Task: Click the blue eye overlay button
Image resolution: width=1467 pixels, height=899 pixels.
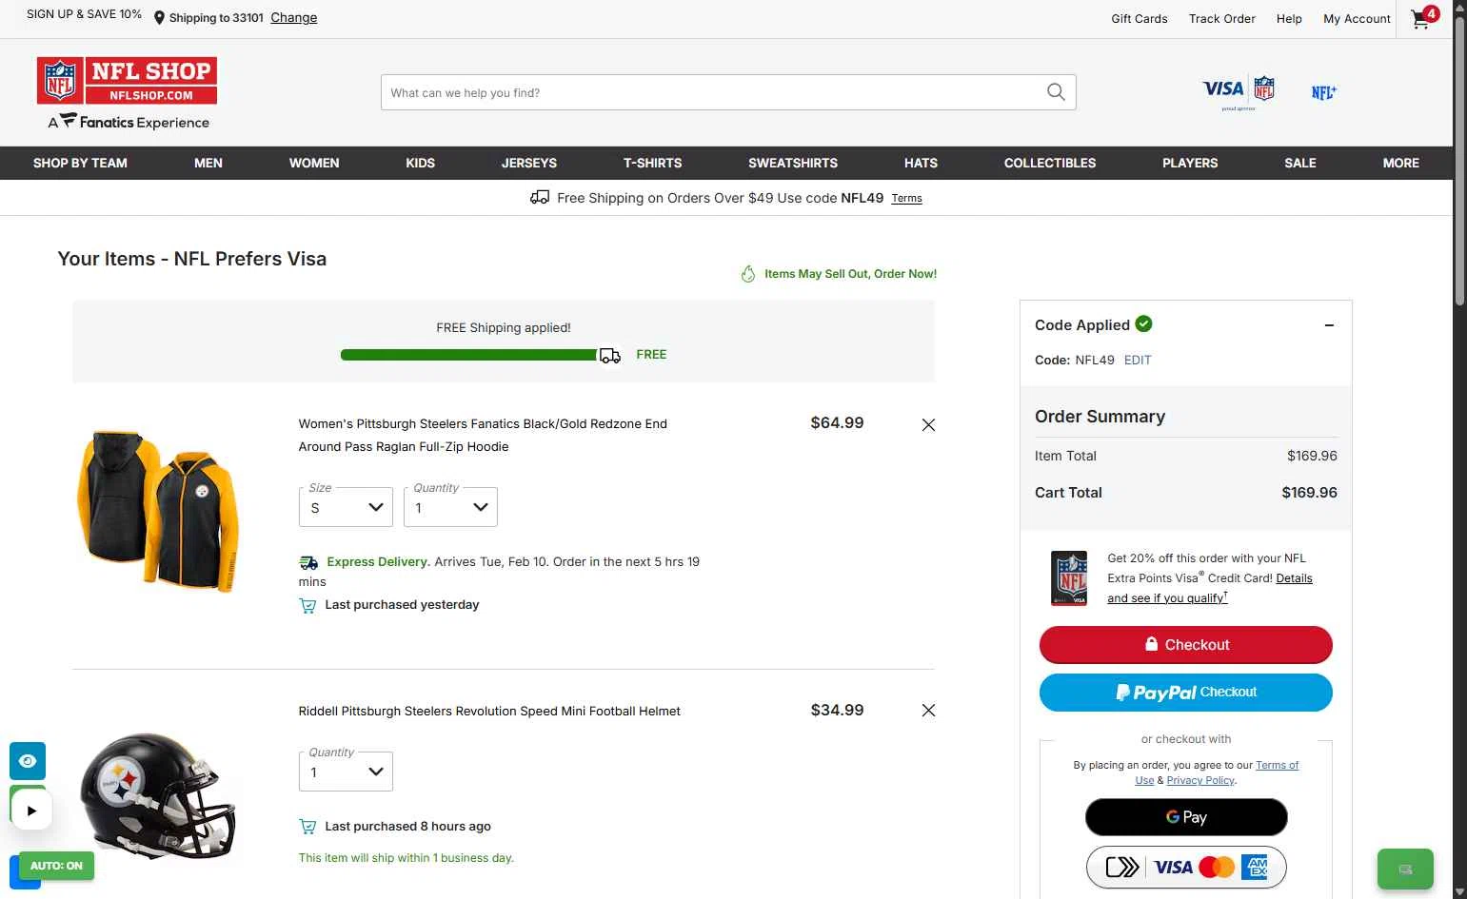Action: pos(28,761)
